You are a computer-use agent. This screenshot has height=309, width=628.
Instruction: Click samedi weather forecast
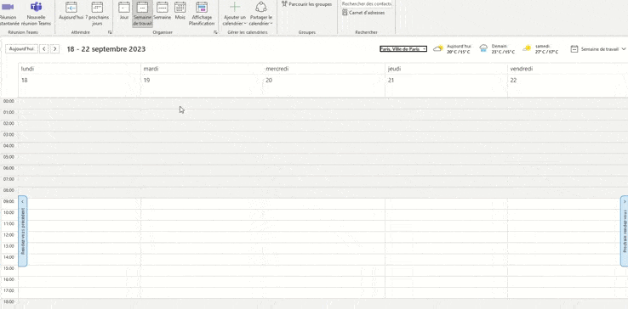pyautogui.click(x=540, y=48)
